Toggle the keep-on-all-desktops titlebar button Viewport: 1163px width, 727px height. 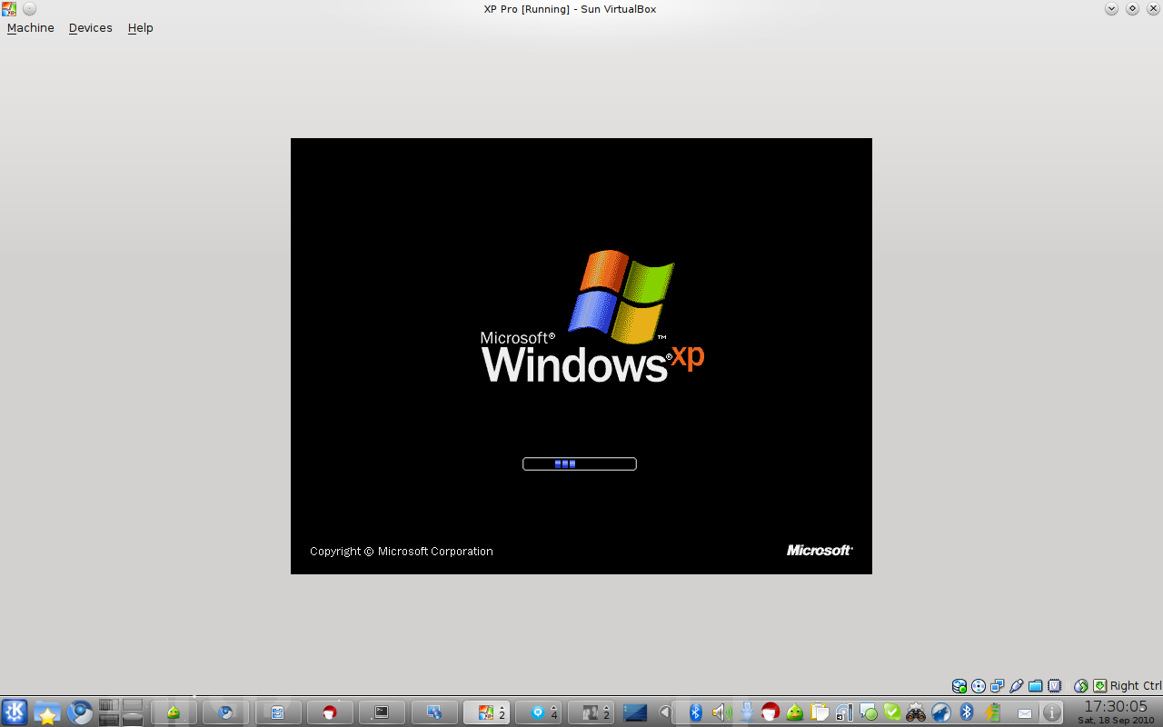click(x=29, y=9)
